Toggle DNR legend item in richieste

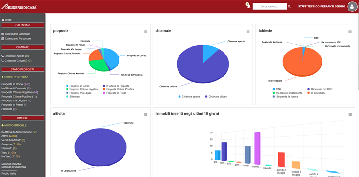pyautogui.click(x=277, y=89)
